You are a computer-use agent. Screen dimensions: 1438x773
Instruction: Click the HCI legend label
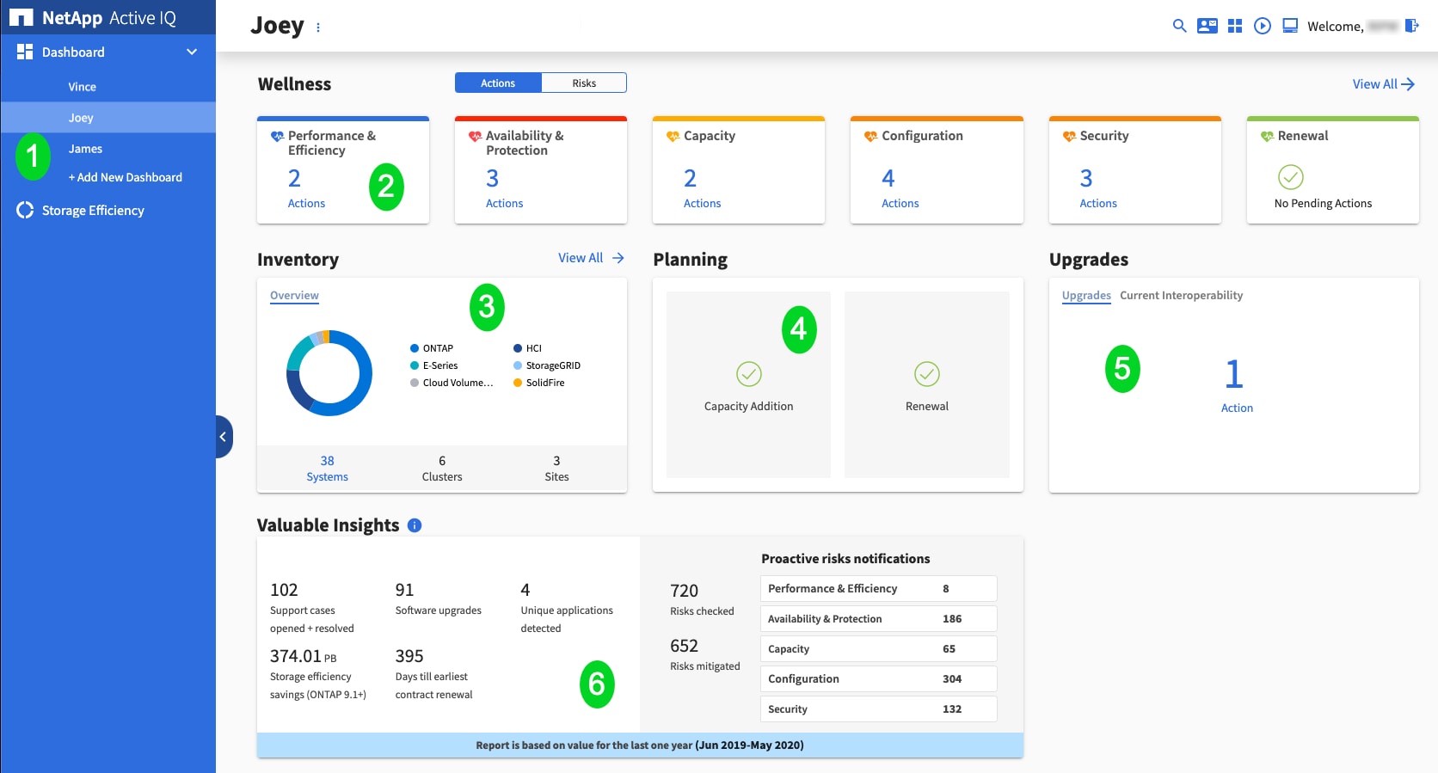[x=534, y=348]
